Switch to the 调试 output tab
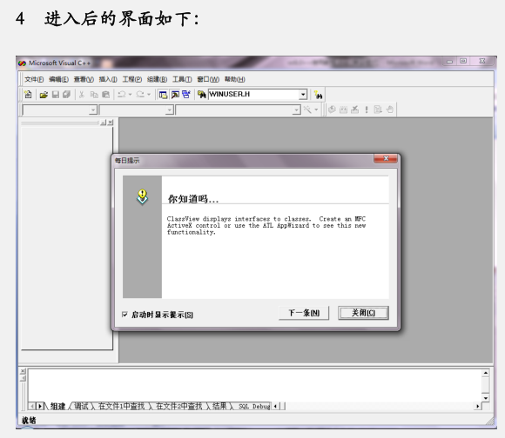This screenshot has height=438, width=505. (81, 406)
